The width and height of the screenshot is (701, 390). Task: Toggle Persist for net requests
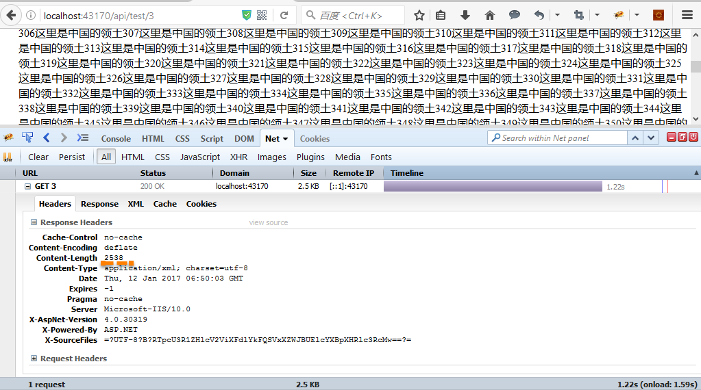[x=72, y=157]
